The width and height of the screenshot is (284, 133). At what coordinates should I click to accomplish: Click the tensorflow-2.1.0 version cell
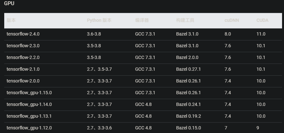click(x=23, y=69)
